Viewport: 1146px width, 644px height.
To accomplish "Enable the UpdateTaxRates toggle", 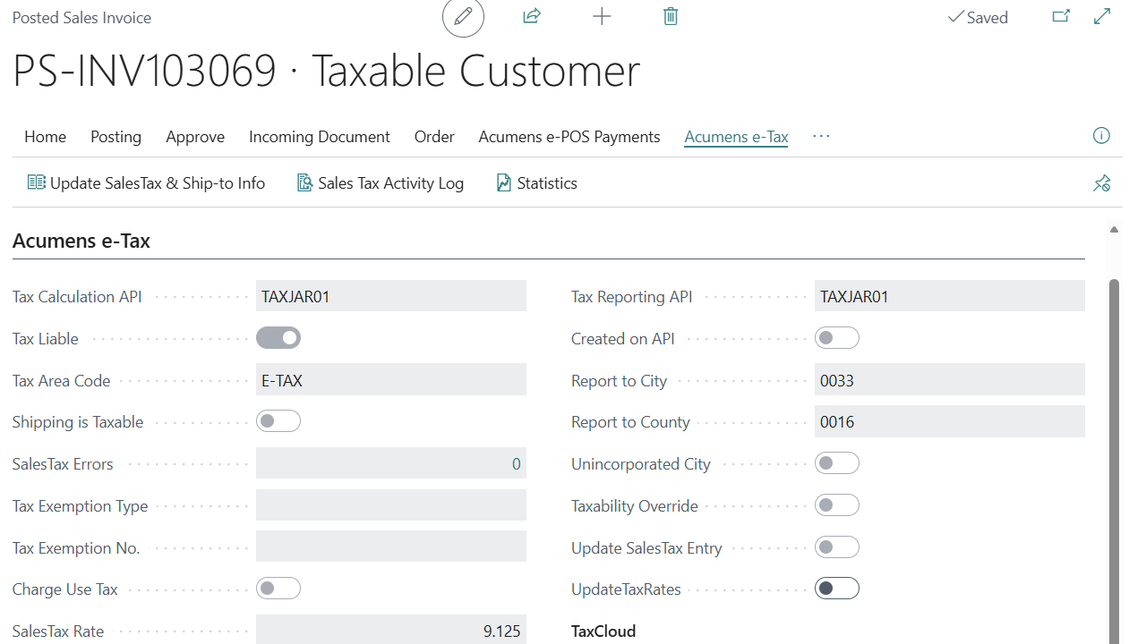I will click(x=837, y=589).
